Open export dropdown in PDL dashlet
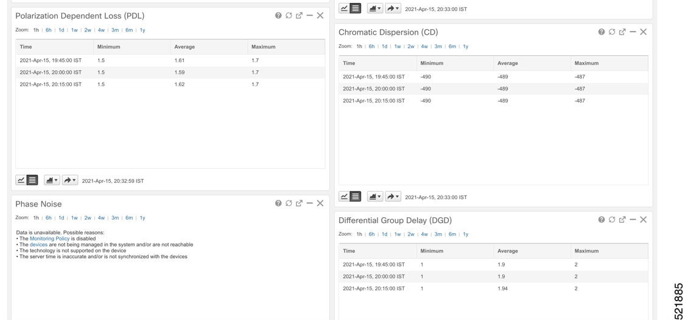Image resolution: width=683 pixels, height=320 pixels. 69,180
